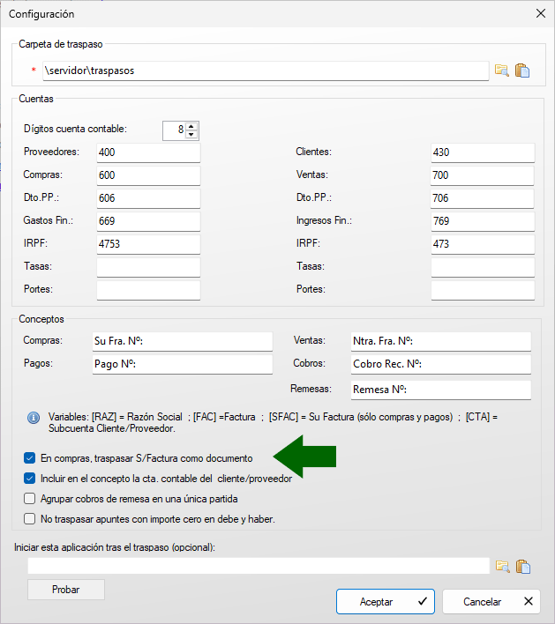Browse for application to launch after transfer
The height and width of the screenshot is (624, 555).
[x=502, y=566]
